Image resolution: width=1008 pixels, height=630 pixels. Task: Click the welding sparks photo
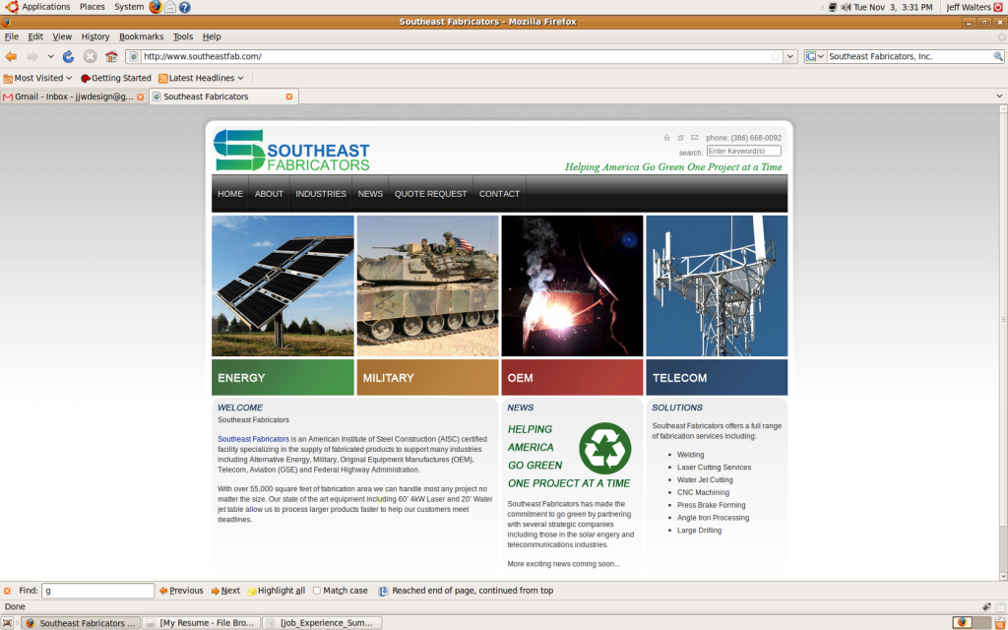pyautogui.click(x=572, y=285)
